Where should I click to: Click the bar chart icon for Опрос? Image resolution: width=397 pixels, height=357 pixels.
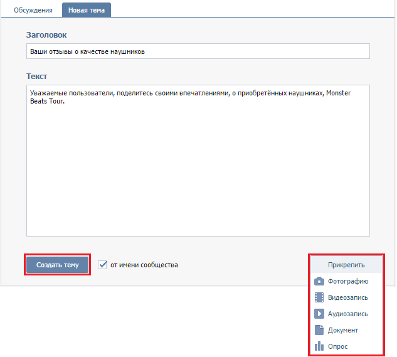319,346
